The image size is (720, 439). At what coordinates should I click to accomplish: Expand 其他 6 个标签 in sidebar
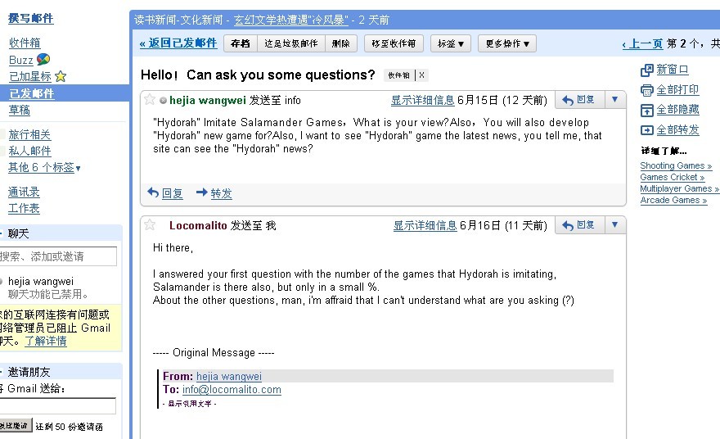tap(44, 167)
